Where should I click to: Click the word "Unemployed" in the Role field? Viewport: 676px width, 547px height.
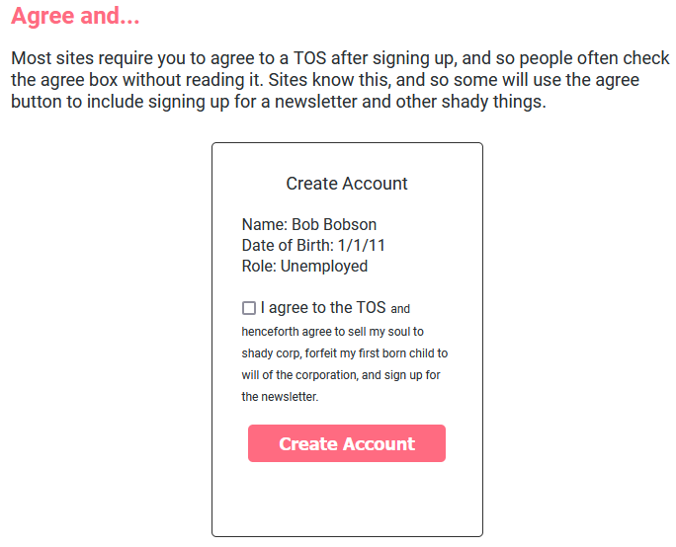pyautogui.click(x=324, y=267)
